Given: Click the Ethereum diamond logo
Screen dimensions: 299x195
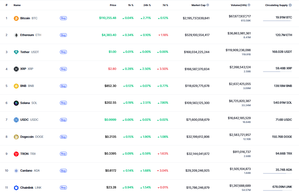Looking at the screenshot, I should pyautogui.click(x=16, y=35).
